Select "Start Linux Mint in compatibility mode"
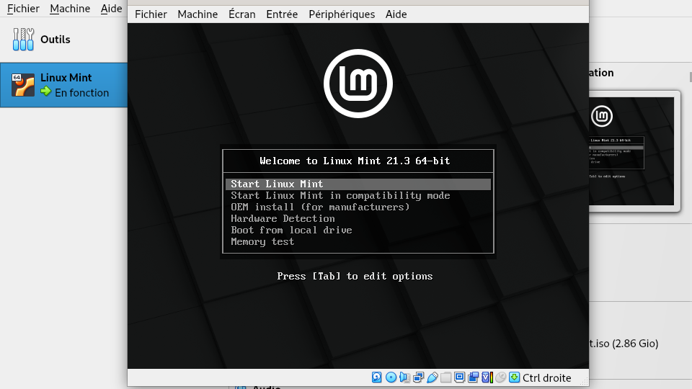 [340, 196]
